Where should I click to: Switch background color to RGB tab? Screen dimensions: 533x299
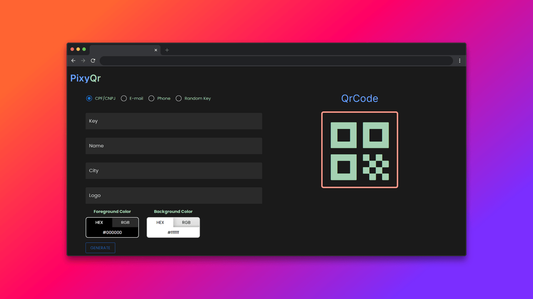pyautogui.click(x=186, y=223)
